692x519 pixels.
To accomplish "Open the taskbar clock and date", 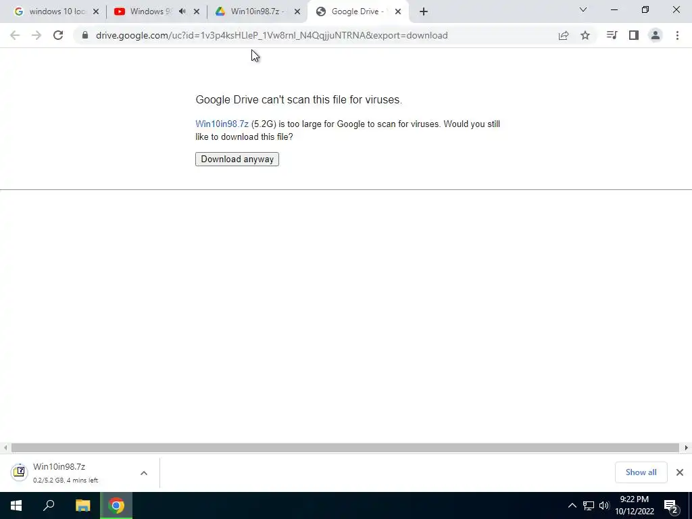I will point(635,505).
